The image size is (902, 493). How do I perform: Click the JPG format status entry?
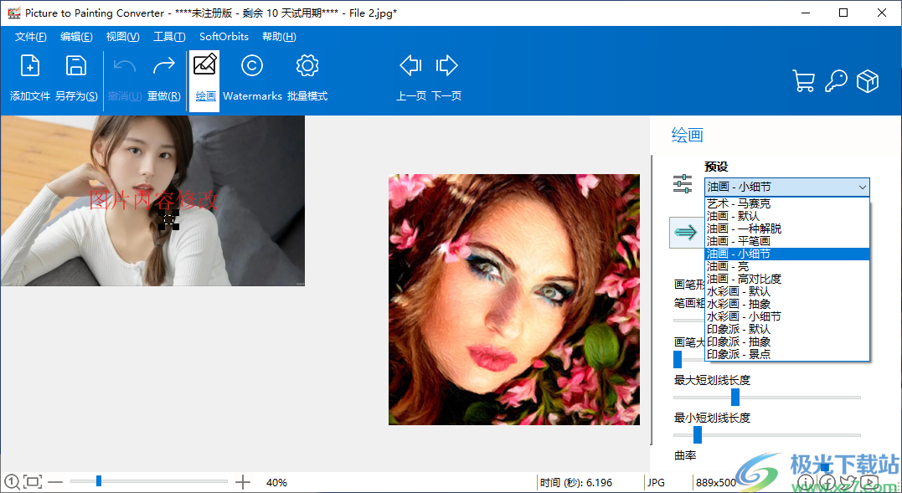[656, 483]
